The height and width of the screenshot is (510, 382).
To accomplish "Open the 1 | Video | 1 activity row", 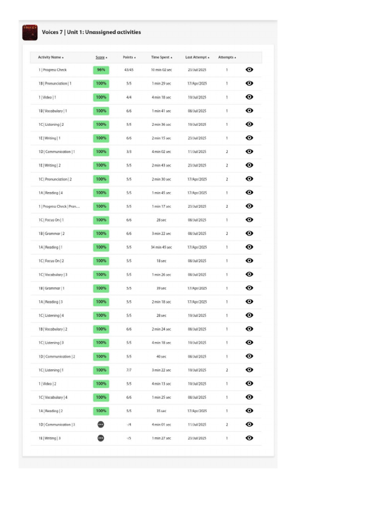I will pos(146,97).
